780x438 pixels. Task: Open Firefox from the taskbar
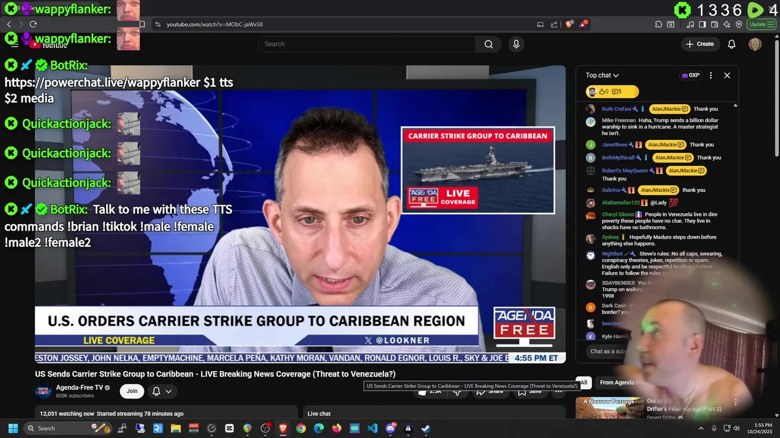(x=337, y=428)
